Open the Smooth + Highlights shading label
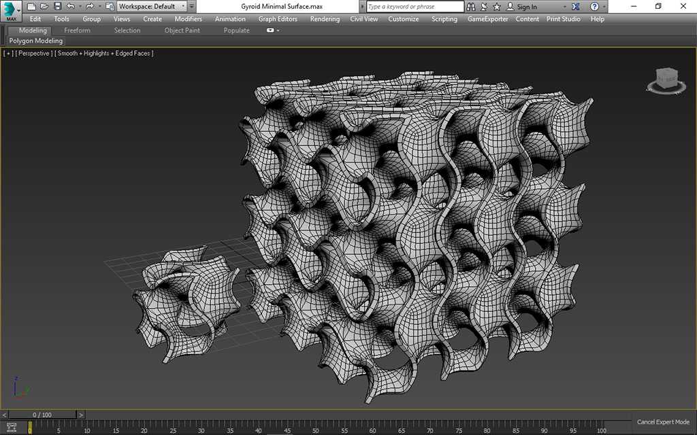Screen dimensions: 697x435 tap(104, 53)
